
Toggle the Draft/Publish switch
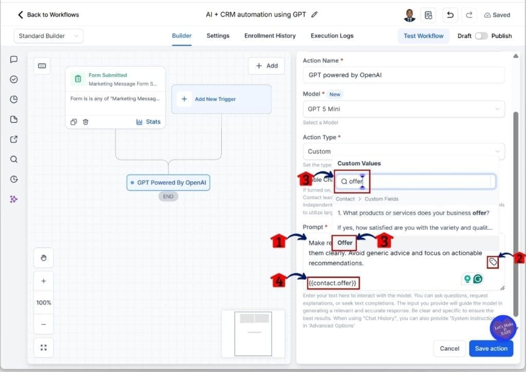pyautogui.click(x=481, y=36)
